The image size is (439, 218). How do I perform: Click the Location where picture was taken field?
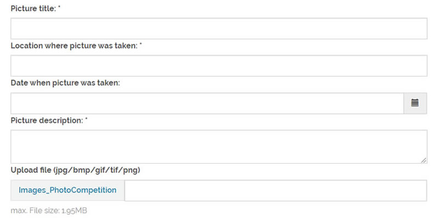[219, 66]
